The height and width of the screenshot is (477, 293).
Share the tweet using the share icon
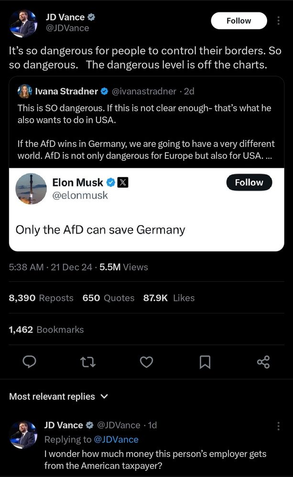pos(263,362)
